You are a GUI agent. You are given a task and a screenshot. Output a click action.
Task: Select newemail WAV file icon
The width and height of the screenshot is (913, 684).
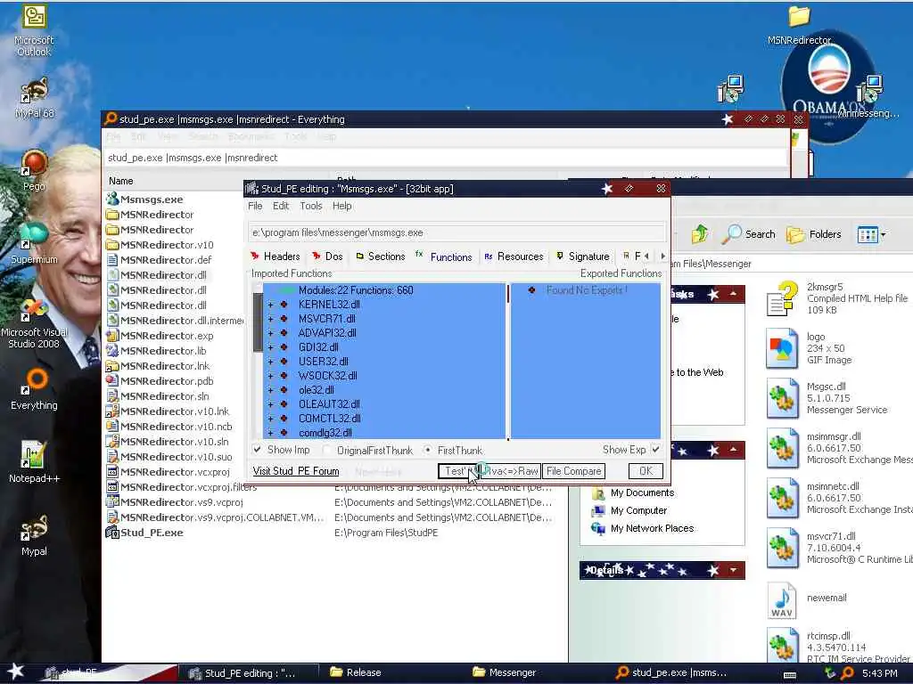click(x=781, y=600)
